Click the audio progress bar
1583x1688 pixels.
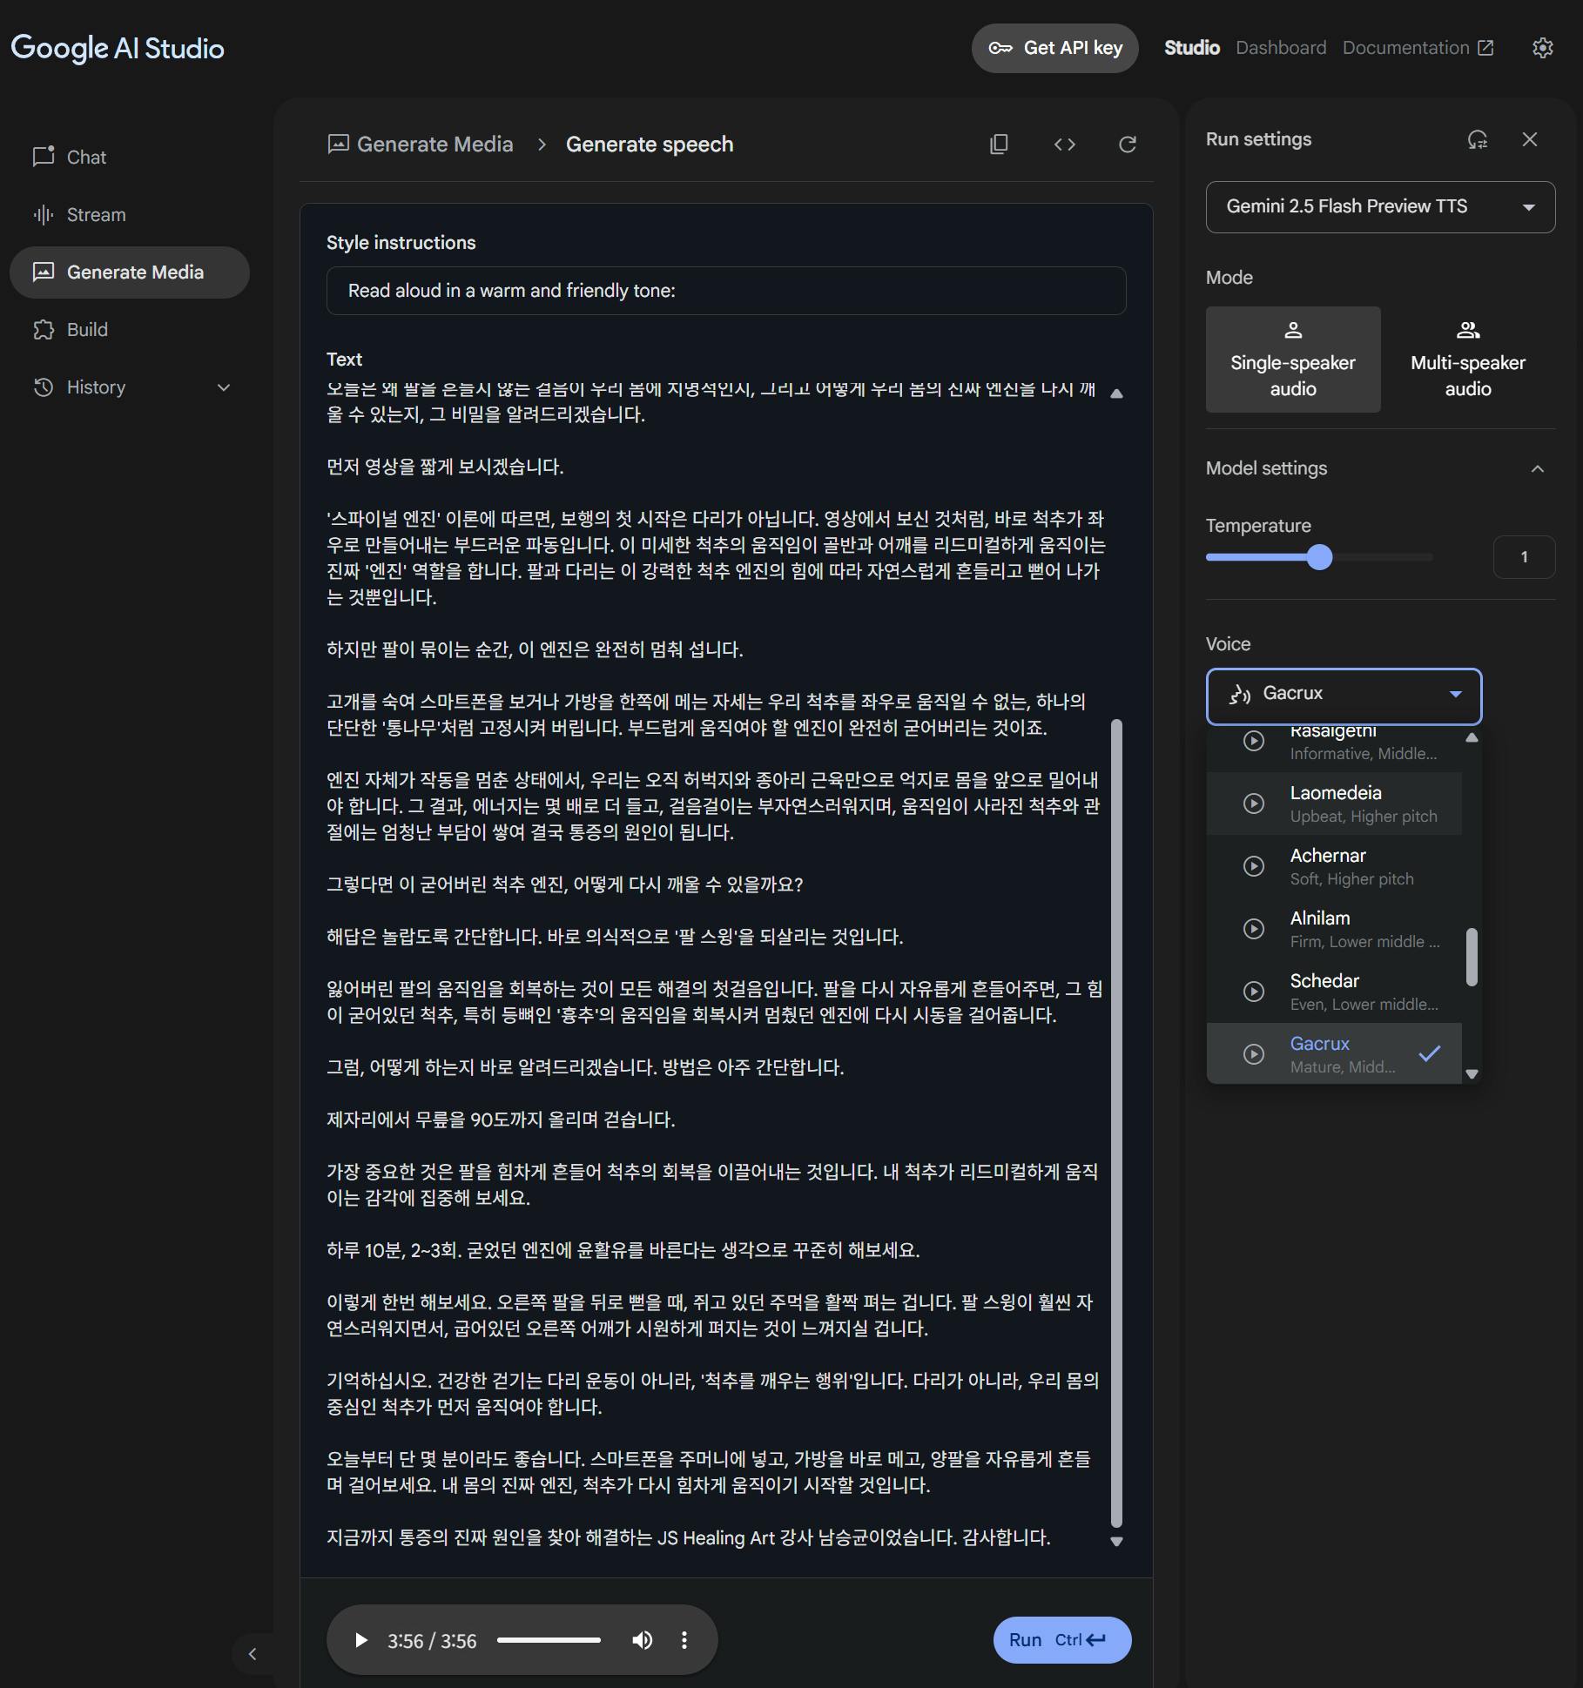click(x=549, y=1641)
